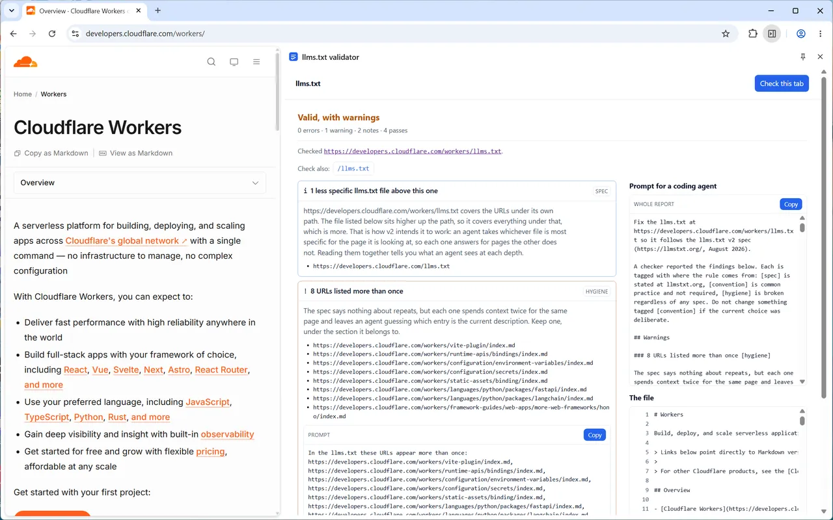Open the docs search magnifier icon

tap(212, 62)
